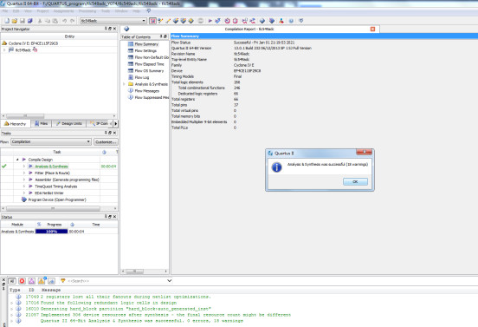Click the Start Analysis & Synthesis toolbar icon
Screen dimensions: 478x327
coord(217,21)
